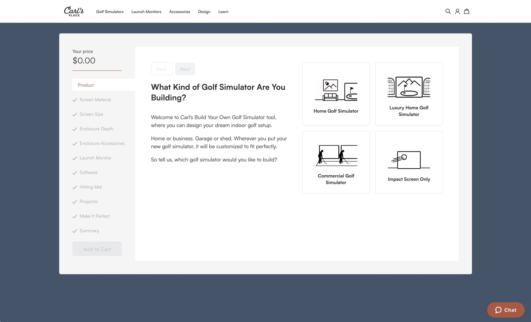Click the Next button
Image resolution: width=531 pixels, height=322 pixels.
(185, 69)
